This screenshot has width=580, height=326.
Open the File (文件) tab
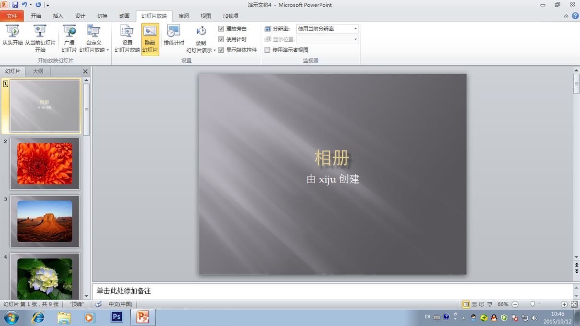(12, 16)
